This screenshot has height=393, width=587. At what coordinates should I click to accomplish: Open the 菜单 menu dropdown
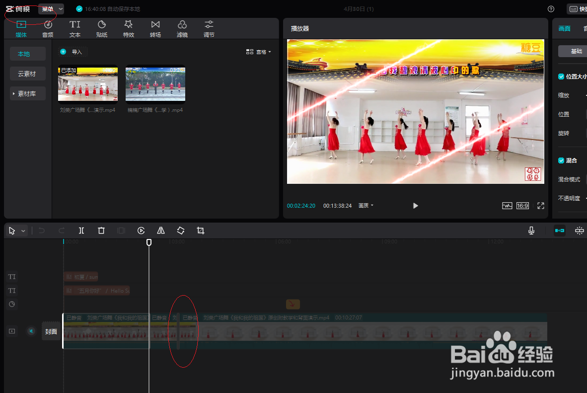(51, 9)
